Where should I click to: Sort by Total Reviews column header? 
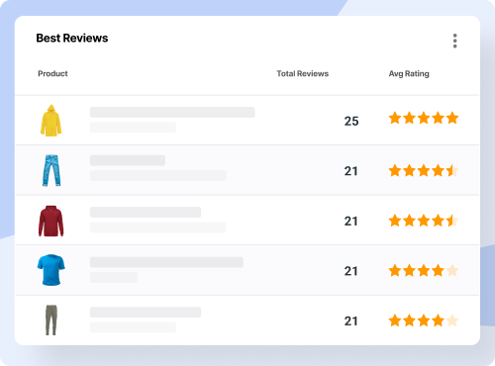point(303,73)
